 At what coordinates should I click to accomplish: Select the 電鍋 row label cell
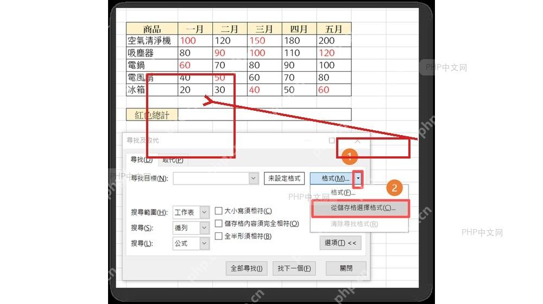[x=152, y=65]
